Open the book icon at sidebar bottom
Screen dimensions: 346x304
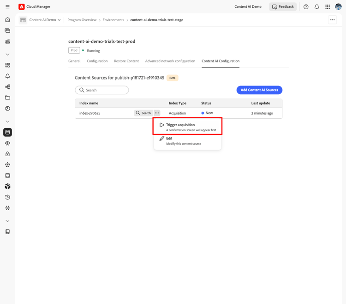(7, 231)
